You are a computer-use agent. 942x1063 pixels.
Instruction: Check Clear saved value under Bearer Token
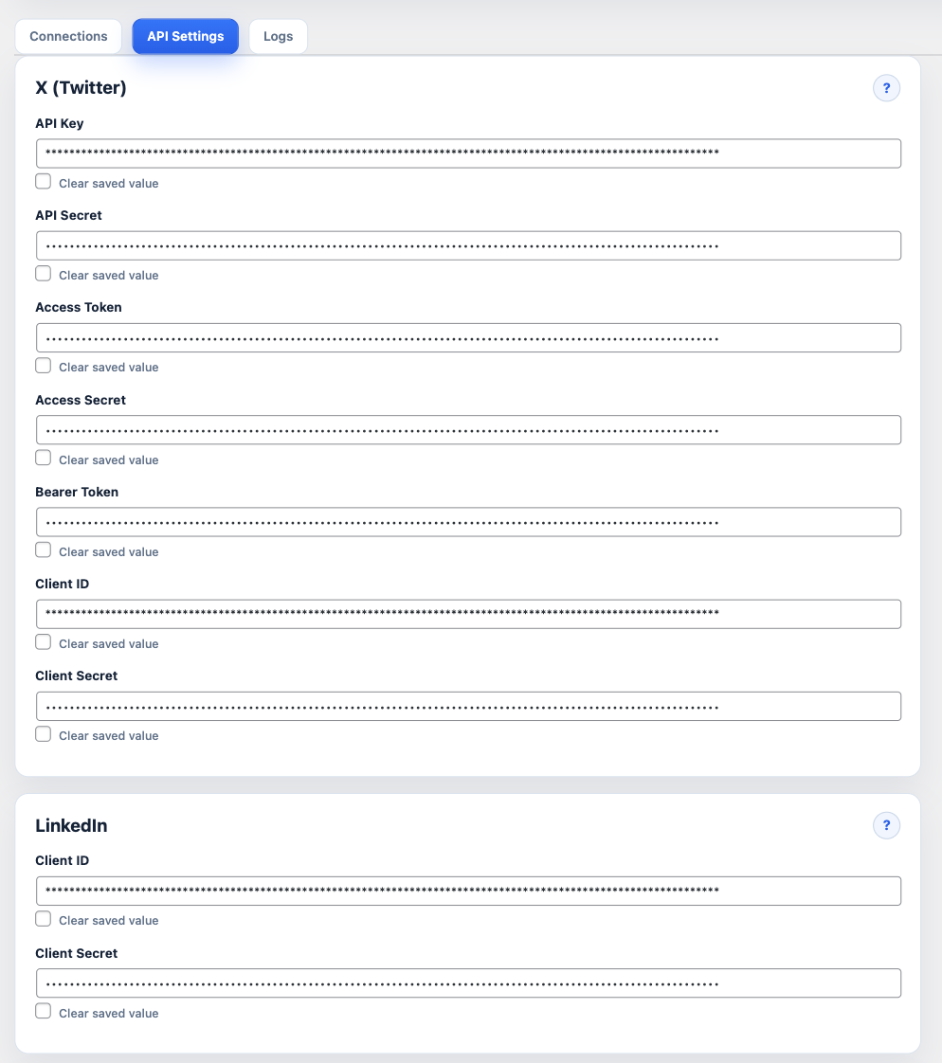coord(43,549)
